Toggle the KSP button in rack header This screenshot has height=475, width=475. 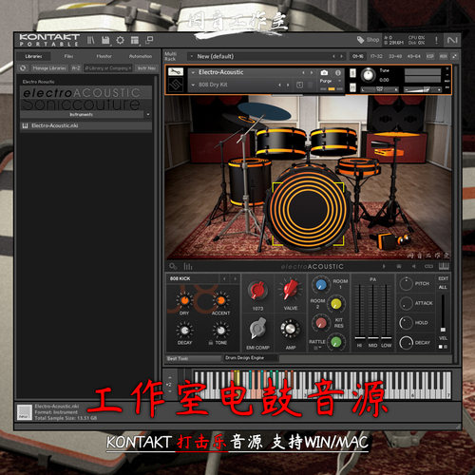(x=430, y=56)
